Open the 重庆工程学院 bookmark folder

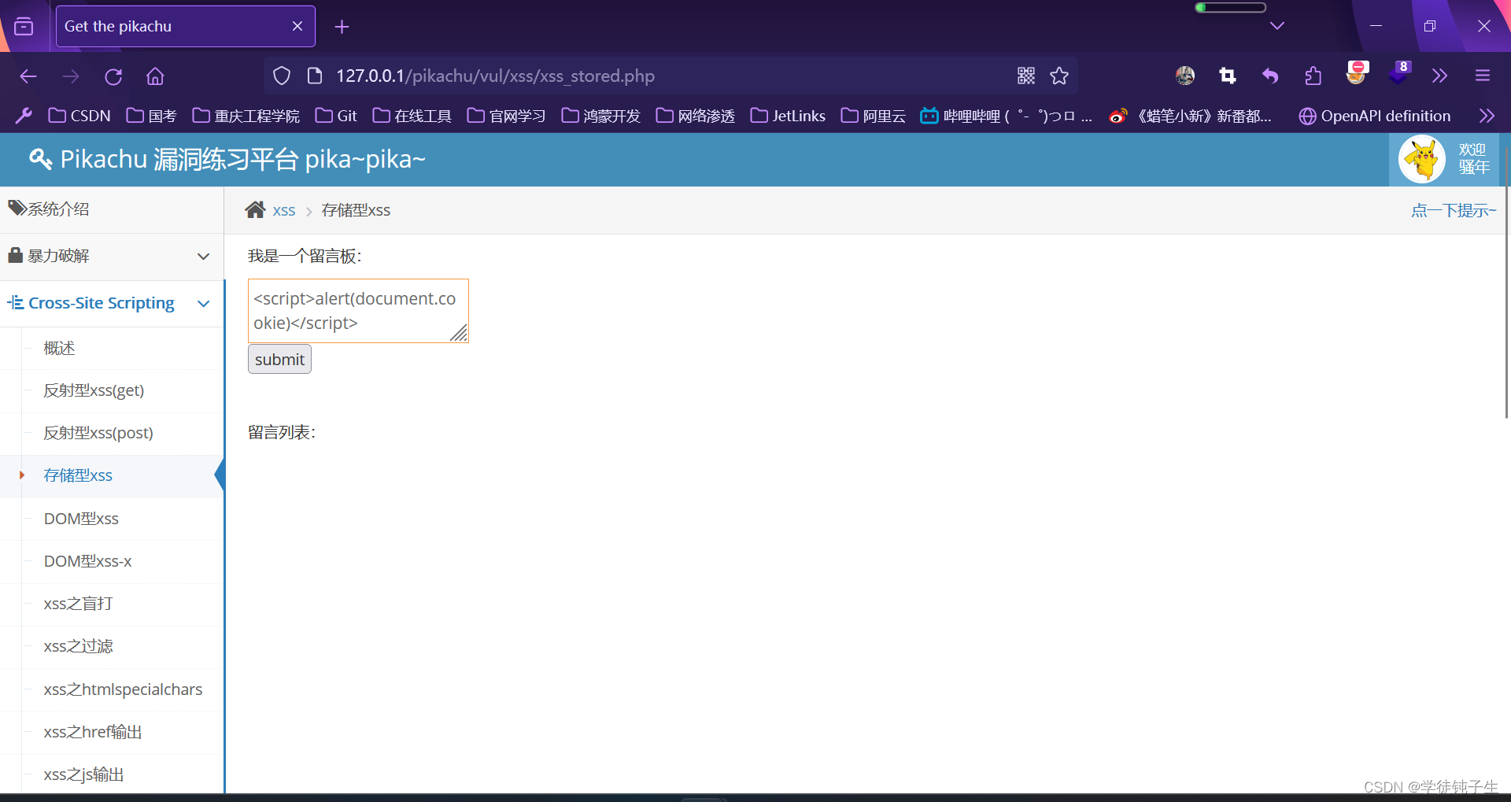[246, 116]
